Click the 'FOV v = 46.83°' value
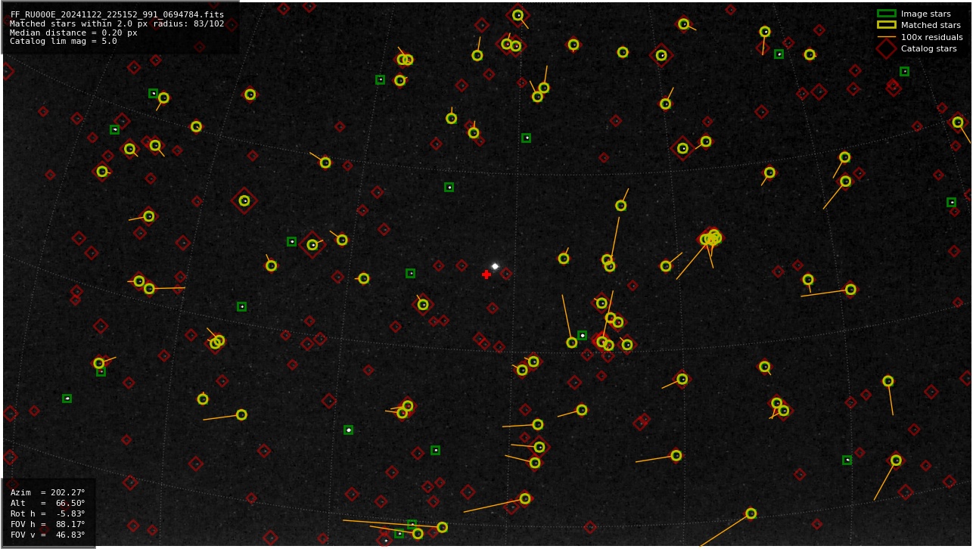 (48, 535)
